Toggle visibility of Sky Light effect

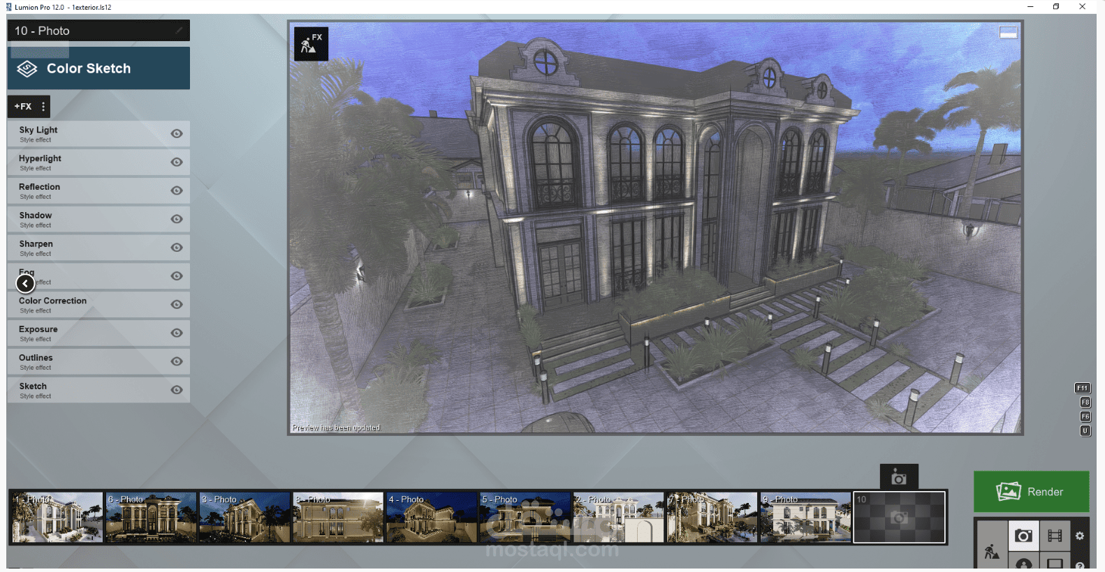click(177, 134)
